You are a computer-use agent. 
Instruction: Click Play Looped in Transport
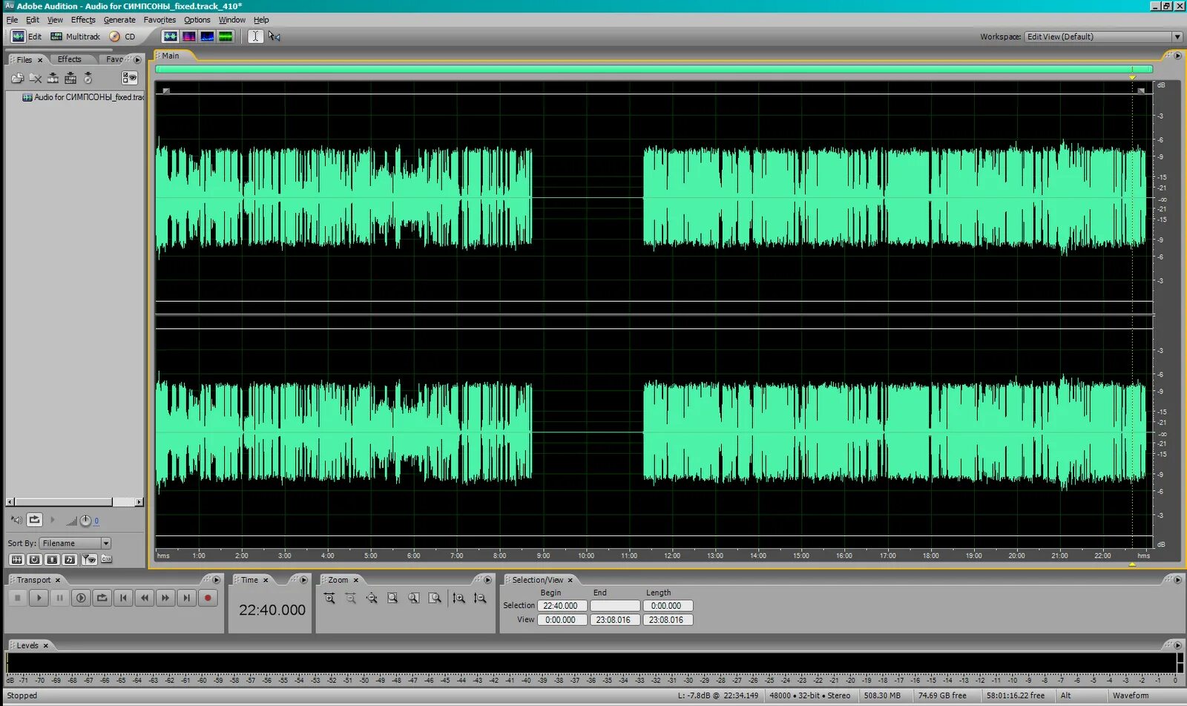click(x=102, y=598)
